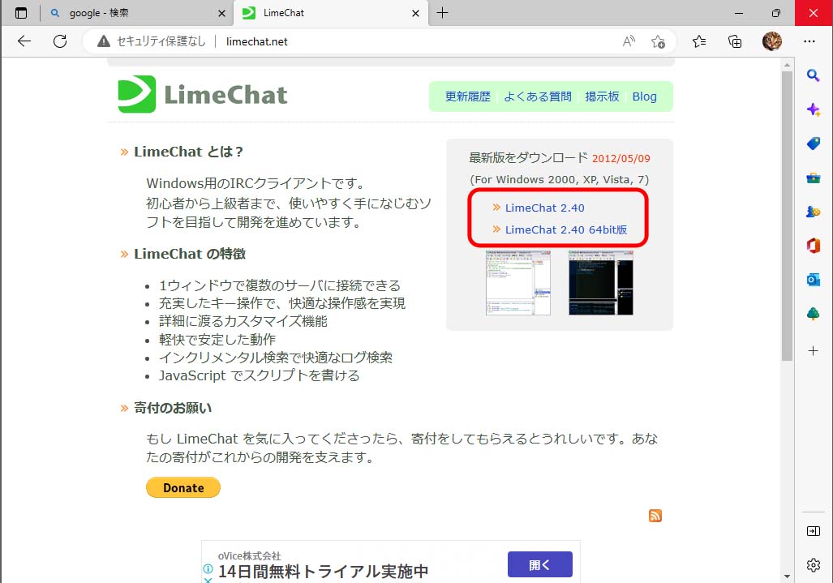Image resolution: width=833 pixels, height=583 pixels.
Task: Open the Blog link
Action: (644, 96)
